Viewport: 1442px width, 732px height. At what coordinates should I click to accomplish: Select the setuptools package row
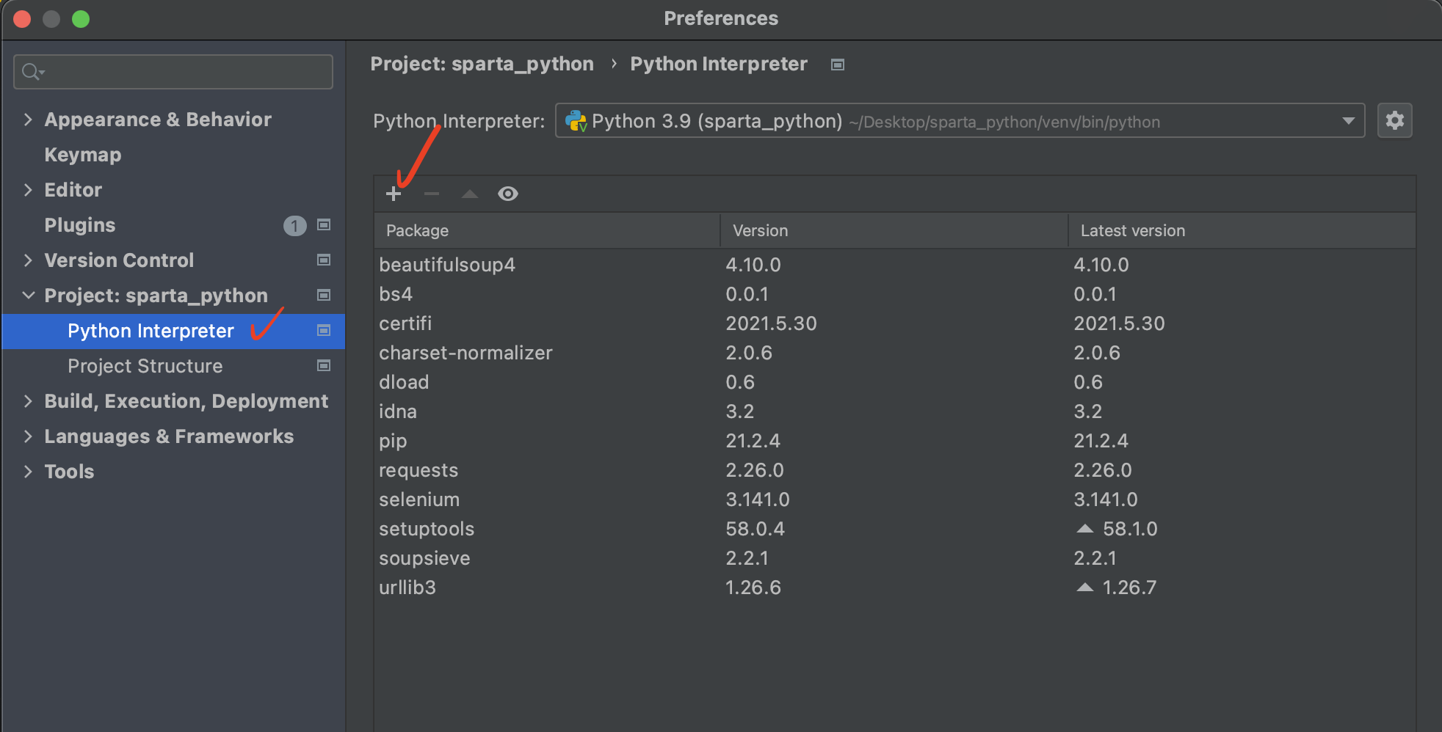(x=895, y=529)
